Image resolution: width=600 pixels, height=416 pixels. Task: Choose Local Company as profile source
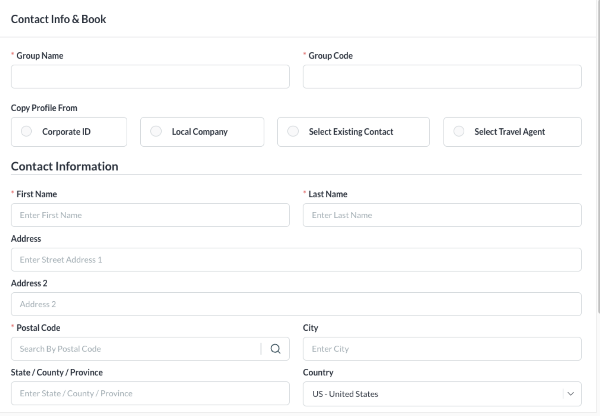pyautogui.click(x=156, y=131)
